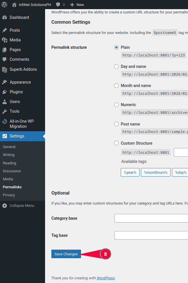Open the Appearance menu
Viewport: 188px width, 283px height.
point(20,82)
